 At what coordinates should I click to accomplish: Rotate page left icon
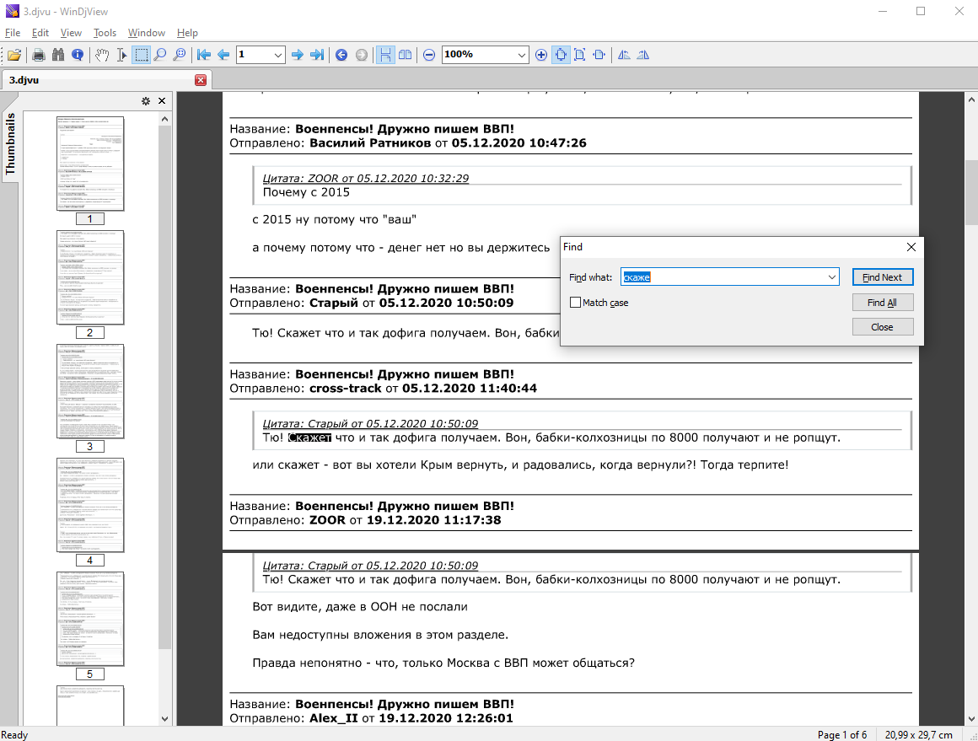click(x=624, y=55)
